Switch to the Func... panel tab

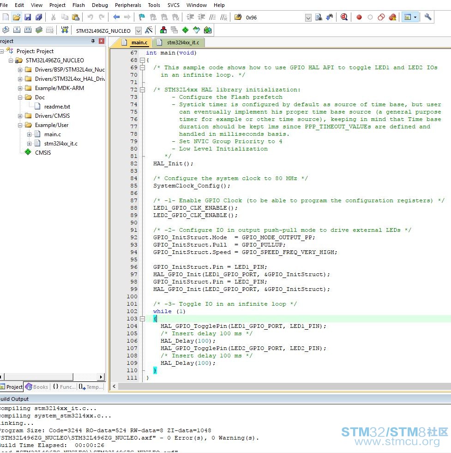click(x=64, y=387)
